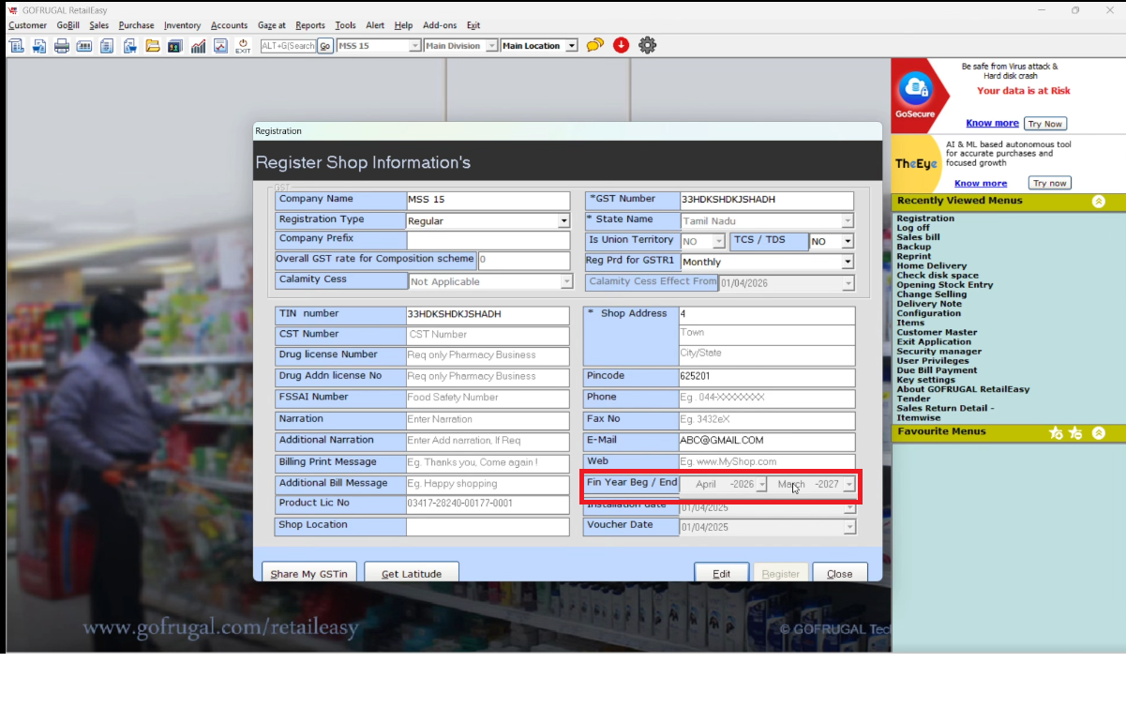
Task: Click TheEye Try now button
Action: tap(1050, 183)
